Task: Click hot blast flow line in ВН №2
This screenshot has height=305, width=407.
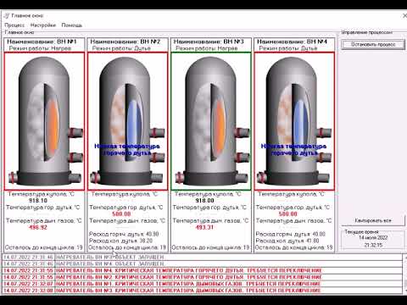Action: point(124,234)
